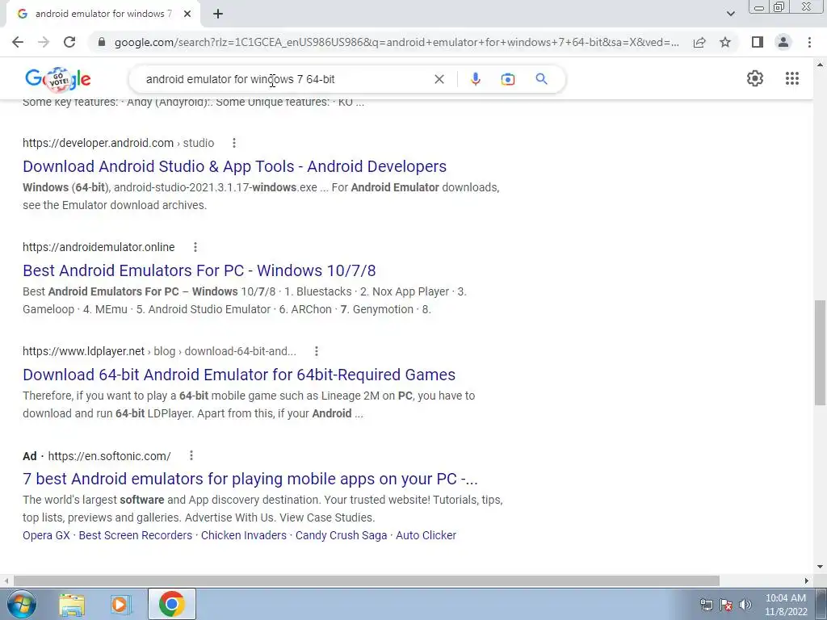Click the developer.android.com URL text

98,143
